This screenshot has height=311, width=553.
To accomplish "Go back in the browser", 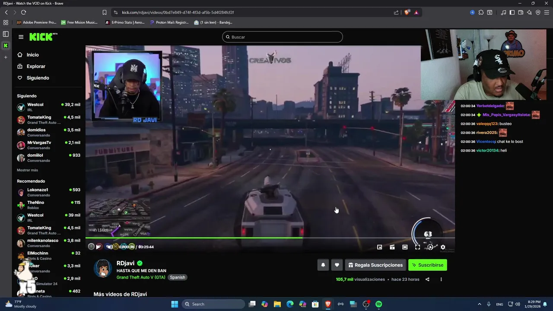I will (x=6, y=13).
